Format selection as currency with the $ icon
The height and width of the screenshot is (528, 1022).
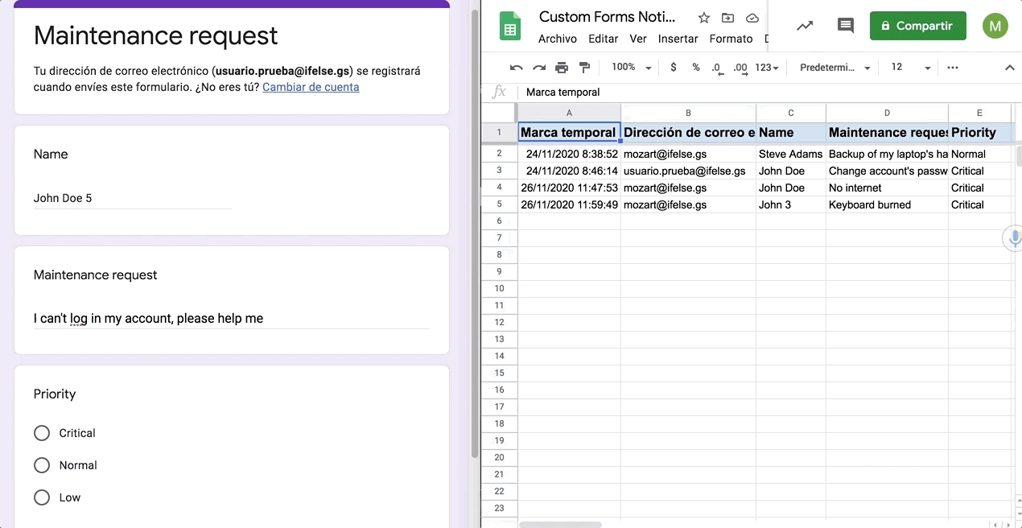(x=674, y=68)
